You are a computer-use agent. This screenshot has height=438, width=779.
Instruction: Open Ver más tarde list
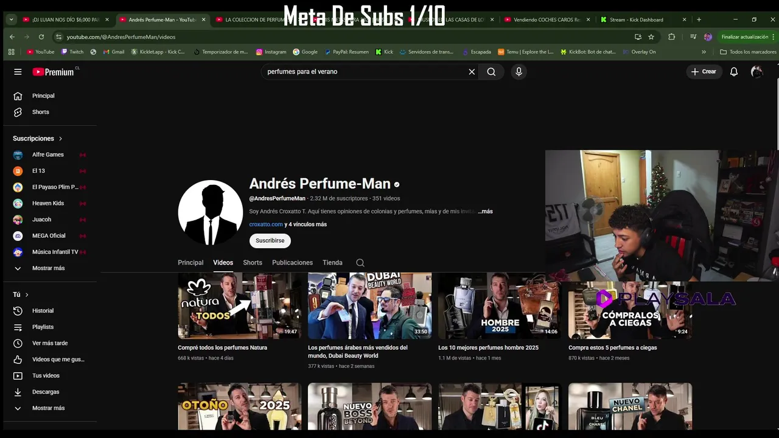click(x=50, y=343)
